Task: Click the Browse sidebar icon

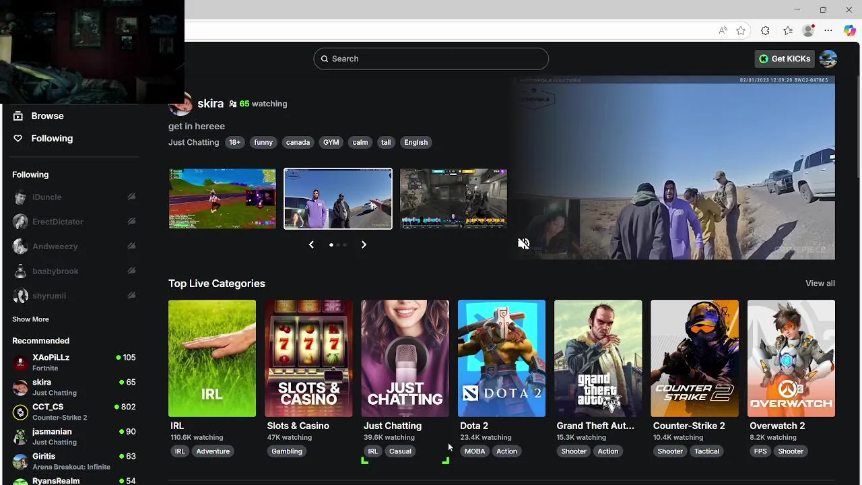Action: 18,116
